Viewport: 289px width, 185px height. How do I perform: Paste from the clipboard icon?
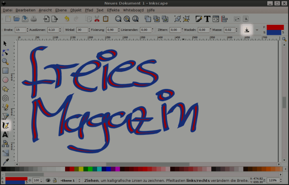tap(105, 19)
